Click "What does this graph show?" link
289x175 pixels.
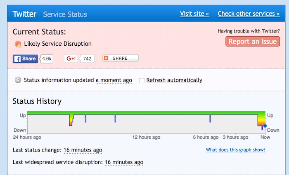pos(235,150)
